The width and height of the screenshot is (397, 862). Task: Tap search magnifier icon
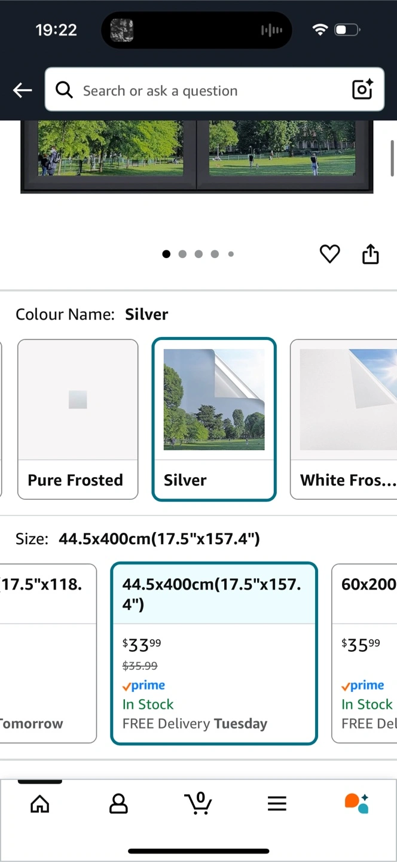coord(64,90)
